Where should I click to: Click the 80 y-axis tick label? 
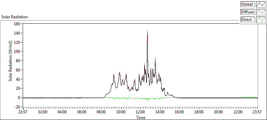tap(18, 61)
